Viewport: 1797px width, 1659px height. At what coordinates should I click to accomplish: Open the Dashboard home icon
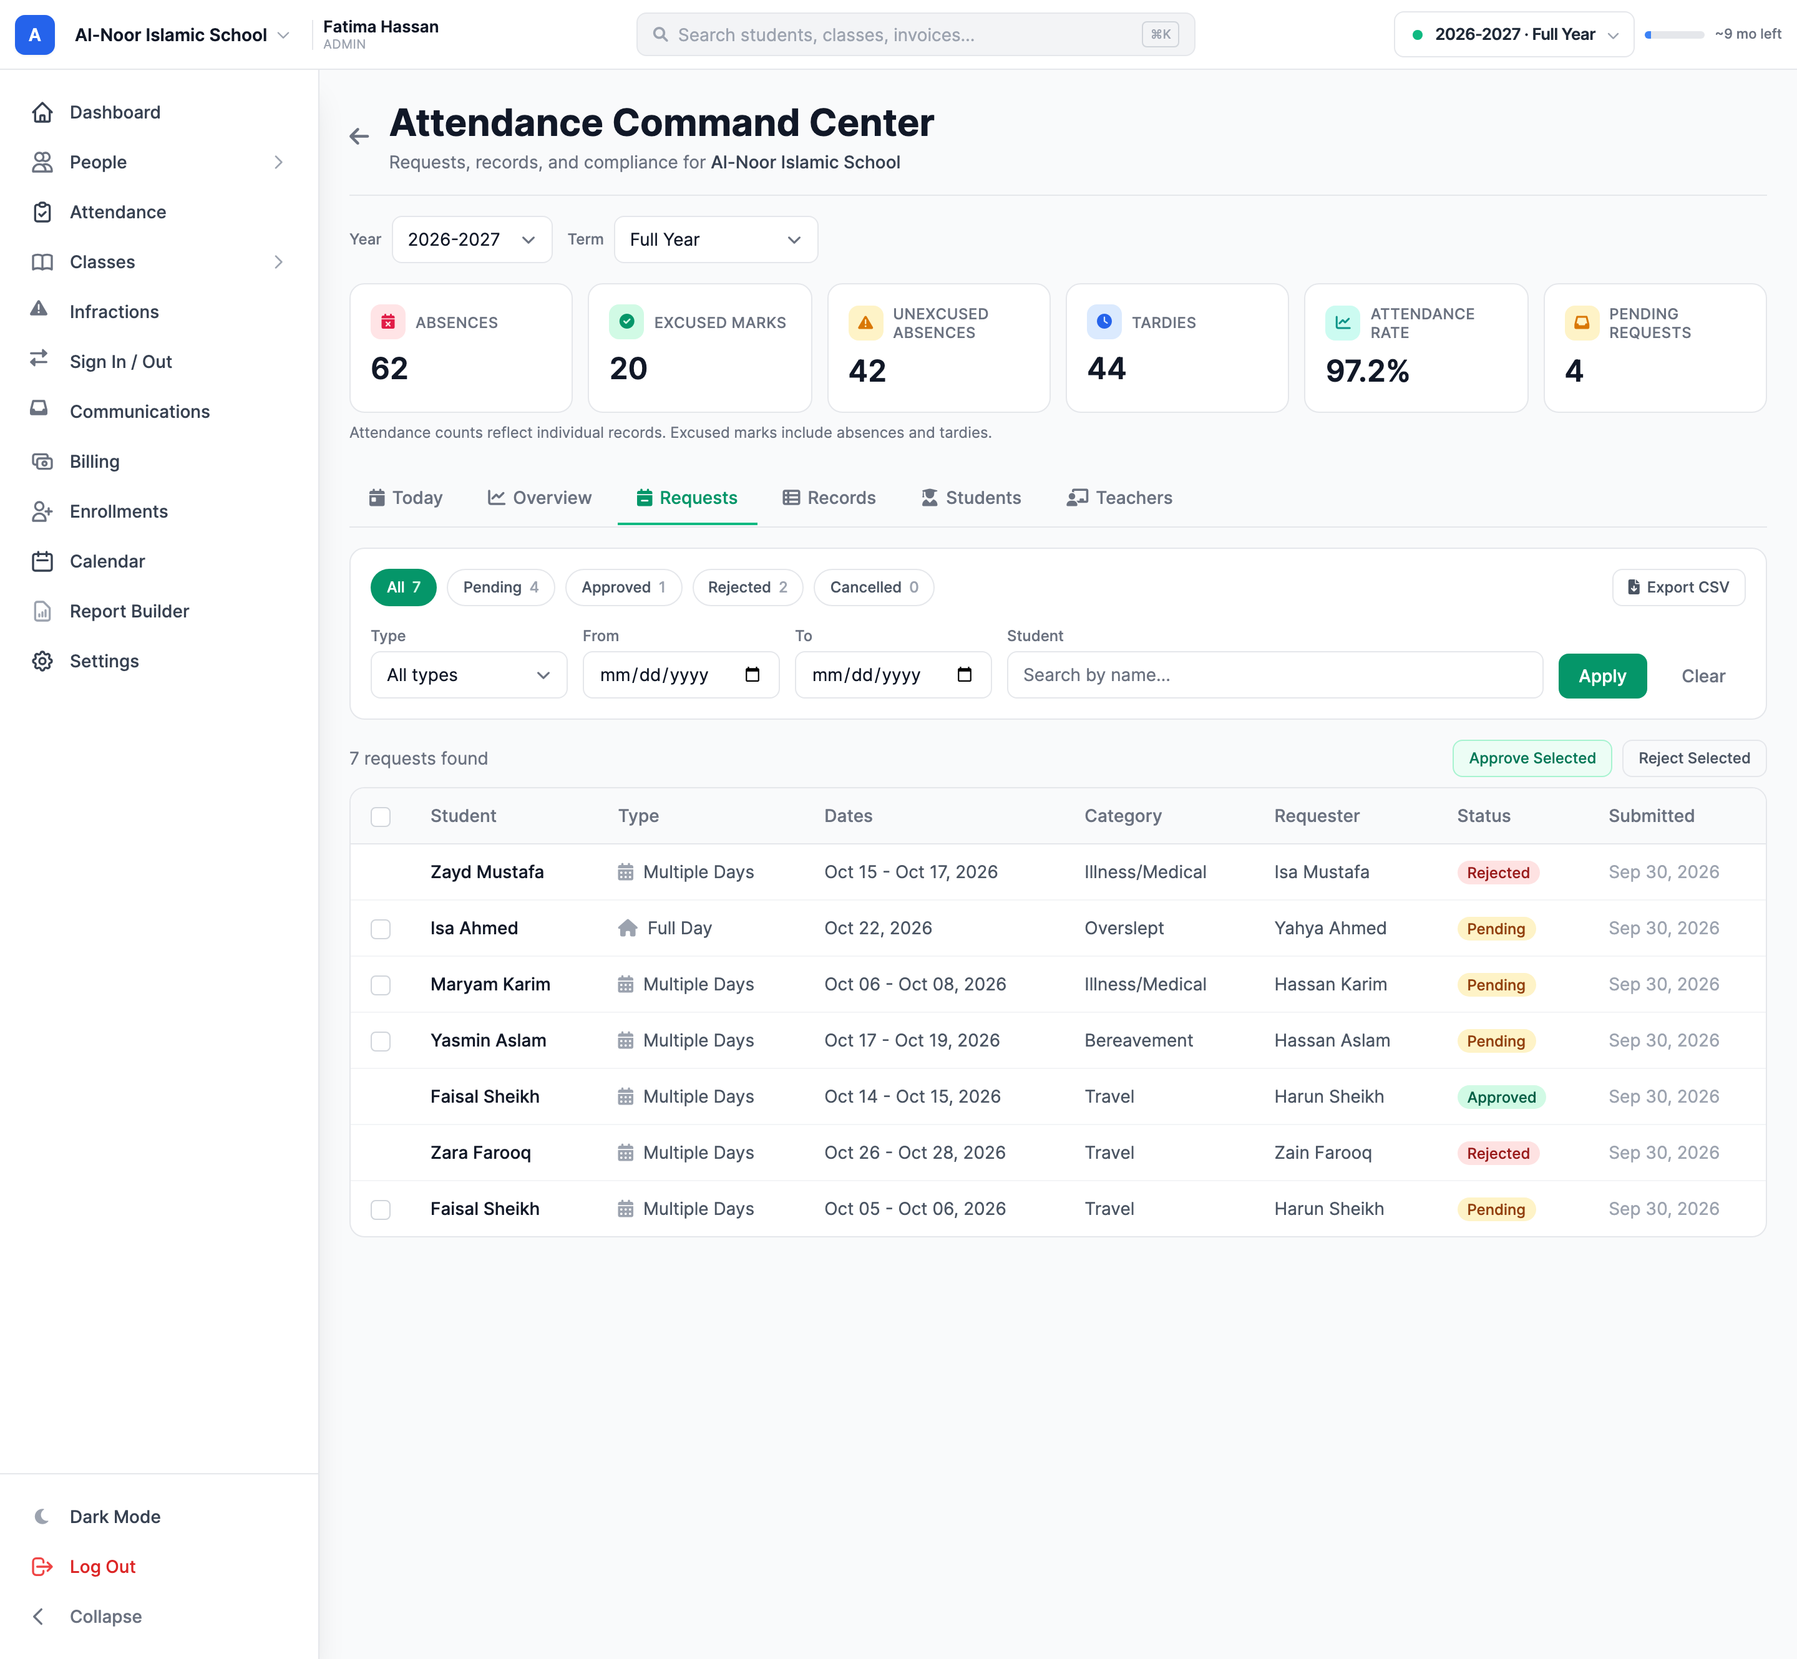pos(42,112)
